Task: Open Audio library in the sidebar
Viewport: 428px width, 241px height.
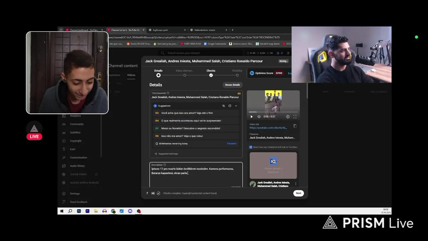Action: click(77, 166)
